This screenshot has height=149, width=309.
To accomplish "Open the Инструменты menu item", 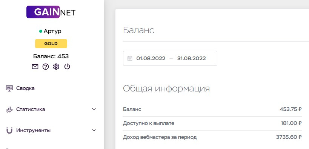I will point(33,130).
